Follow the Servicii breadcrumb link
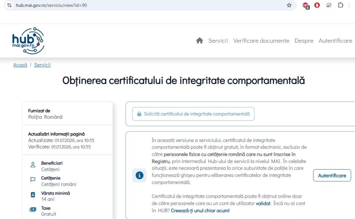 click(x=43, y=65)
